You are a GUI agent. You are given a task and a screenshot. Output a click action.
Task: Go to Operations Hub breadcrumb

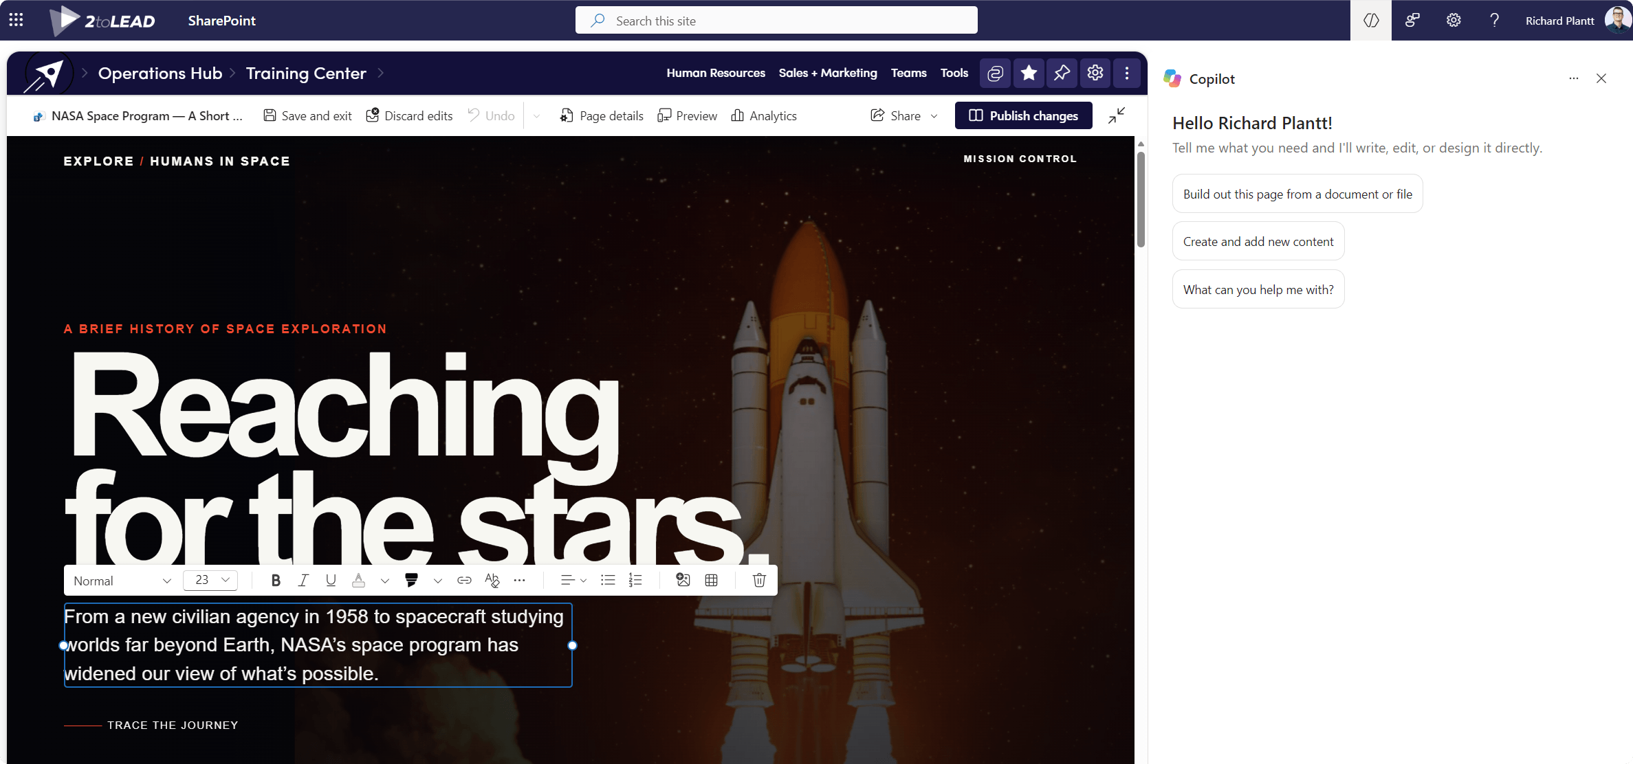click(160, 73)
